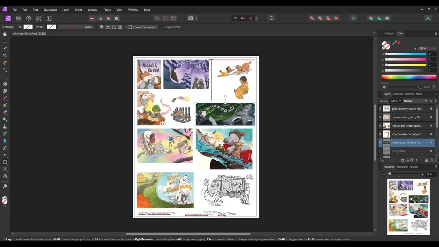Screen dimensions: 439x247
Task: Select the Crop tool in the toolbar
Action: tap(5, 56)
